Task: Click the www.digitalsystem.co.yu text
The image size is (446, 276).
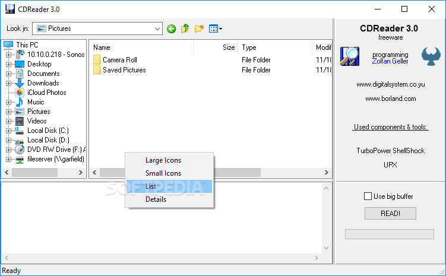Action: pos(391,84)
